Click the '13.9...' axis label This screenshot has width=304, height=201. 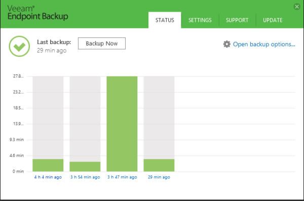[18, 124]
